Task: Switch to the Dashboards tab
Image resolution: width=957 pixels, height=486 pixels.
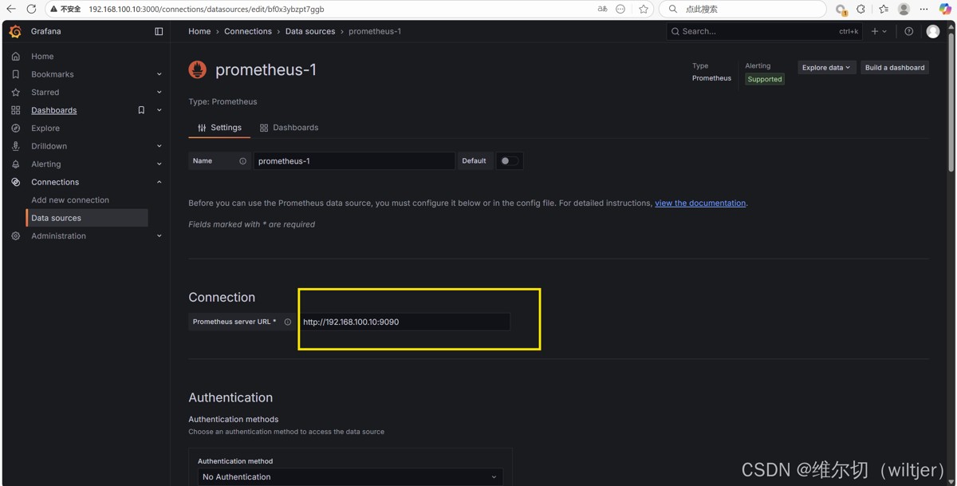Action: (x=289, y=128)
